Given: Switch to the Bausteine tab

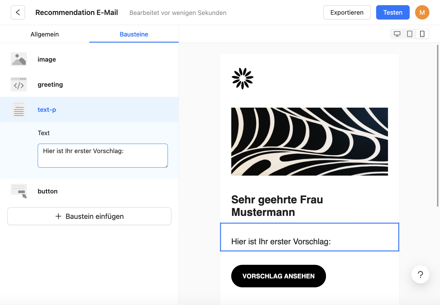Looking at the screenshot, I should [134, 34].
